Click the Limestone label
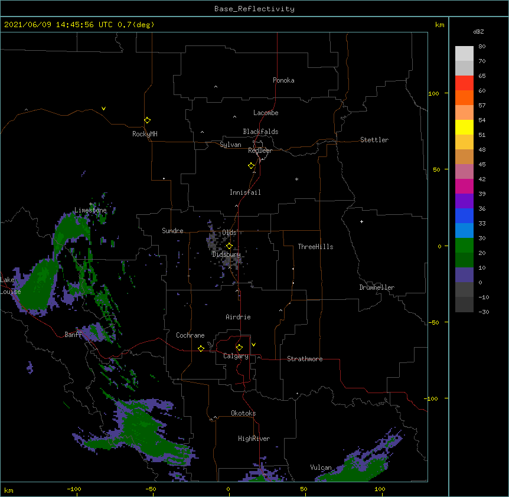This screenshot has height=497, width=509. tap(90, 210)
